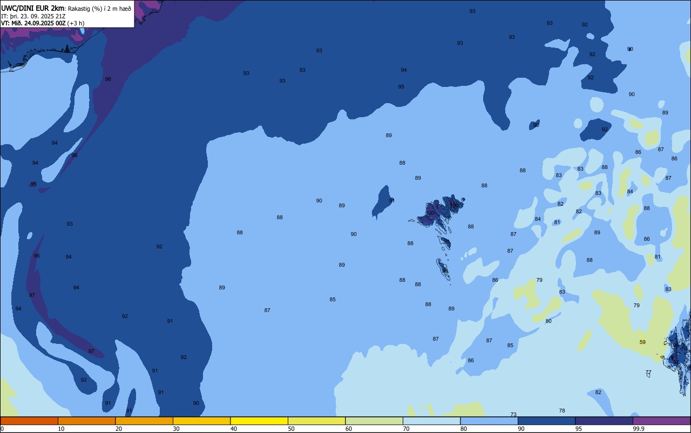Image resolution: width=691 pixels, height=433 pixels.
Task: Click the 70–80 pale blue legend swatch
Action: pos(431,421)
